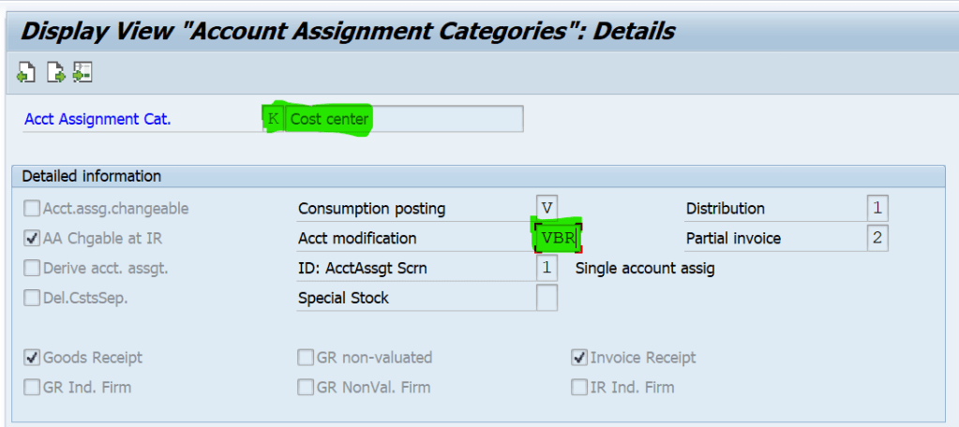Go to the next entry icon
Screen dimensions: 959x427
tap(55, 72)
